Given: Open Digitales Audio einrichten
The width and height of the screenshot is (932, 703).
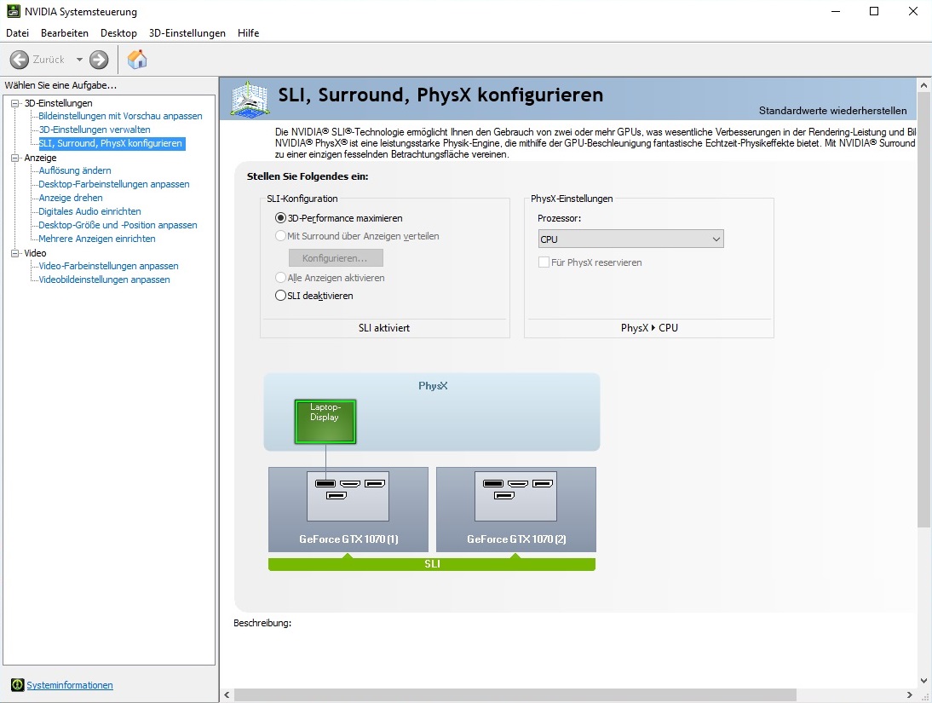Looking at the screenshot, I should click(x=89, y=211).
